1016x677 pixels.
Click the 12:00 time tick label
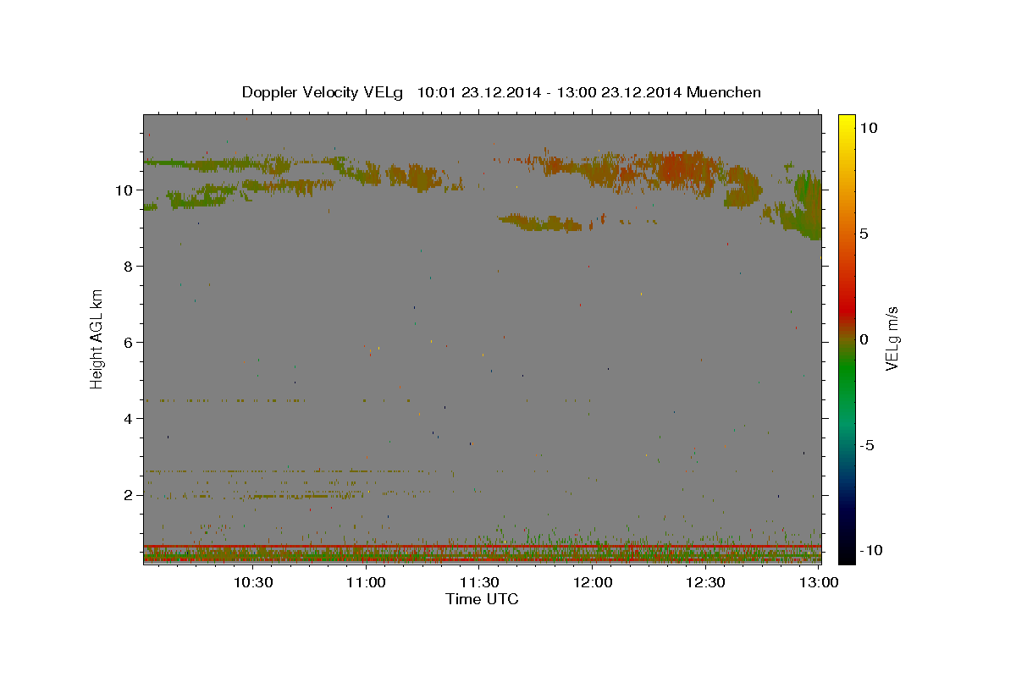pos(593,582)
